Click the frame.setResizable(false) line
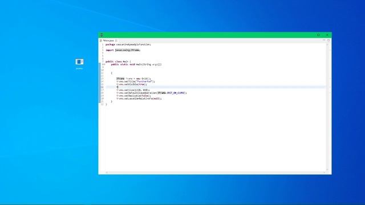This screenshot has height=205, width=365. (133, 96)
